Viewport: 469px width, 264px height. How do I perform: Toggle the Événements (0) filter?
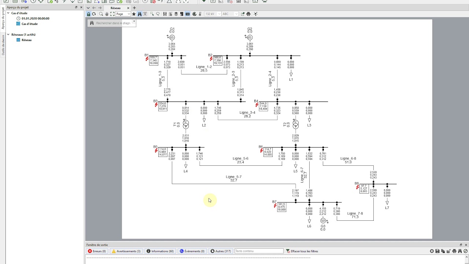pyautogui.click(x=192, y=251)
